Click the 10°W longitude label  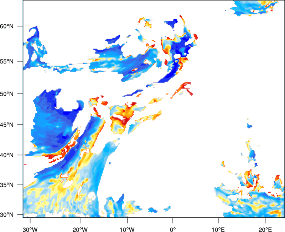[x=127, y=230]
